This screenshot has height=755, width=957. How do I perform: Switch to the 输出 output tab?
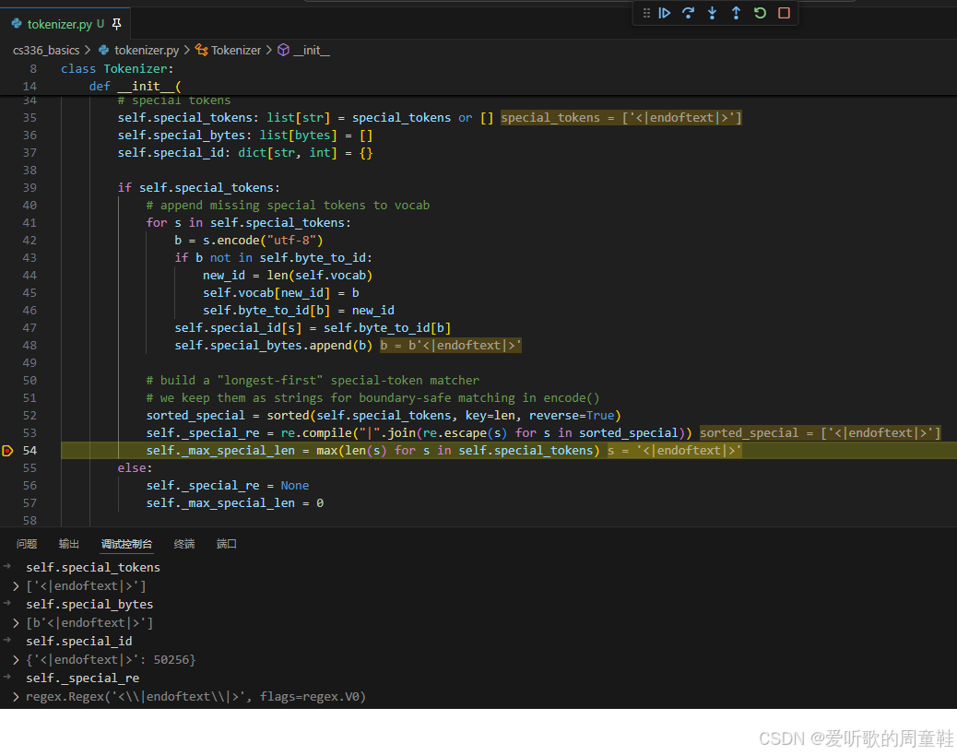68,544
